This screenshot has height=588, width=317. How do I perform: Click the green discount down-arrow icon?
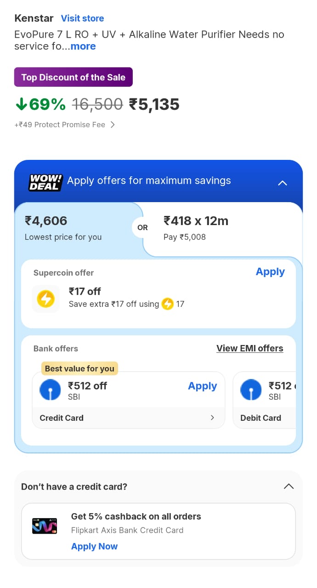(21, 104)
